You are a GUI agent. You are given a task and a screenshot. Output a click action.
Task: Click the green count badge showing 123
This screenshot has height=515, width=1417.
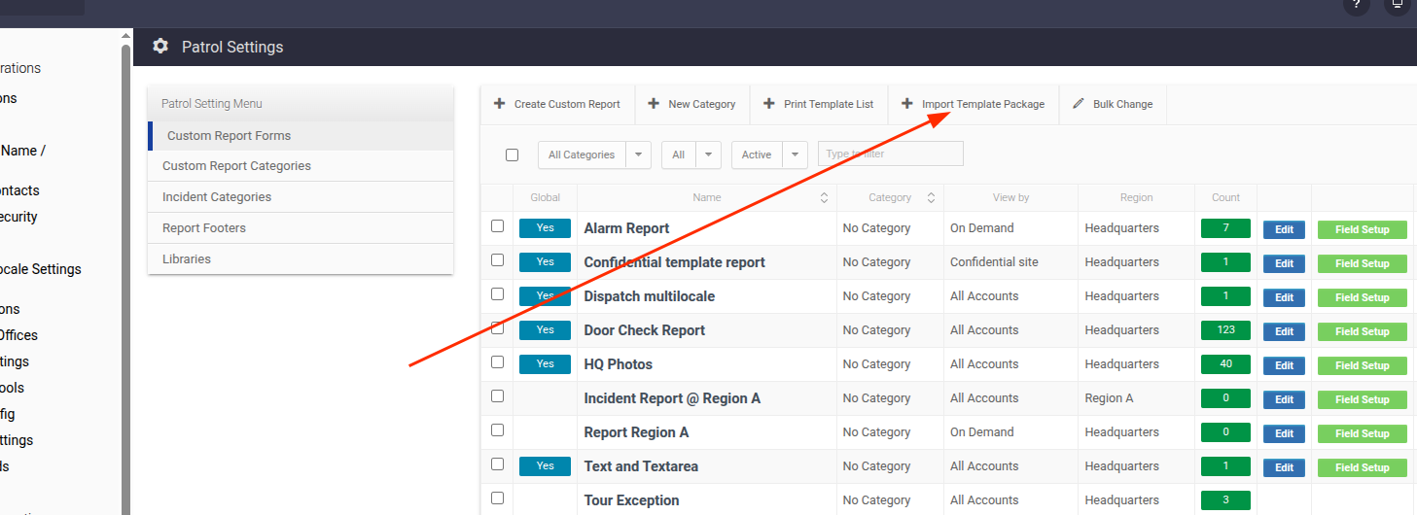click(x=1226, y=330)
